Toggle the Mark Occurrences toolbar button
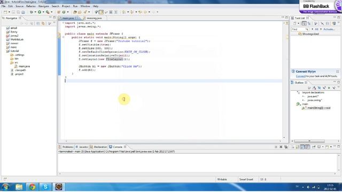Screen dimensions: 342x192 click(101, 12)
